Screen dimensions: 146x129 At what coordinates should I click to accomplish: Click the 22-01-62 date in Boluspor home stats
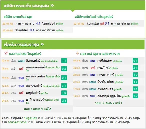(79, 24)
